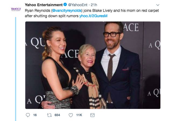Click the blue thread line
The image size is (169, 121).
tap(16, 69)
